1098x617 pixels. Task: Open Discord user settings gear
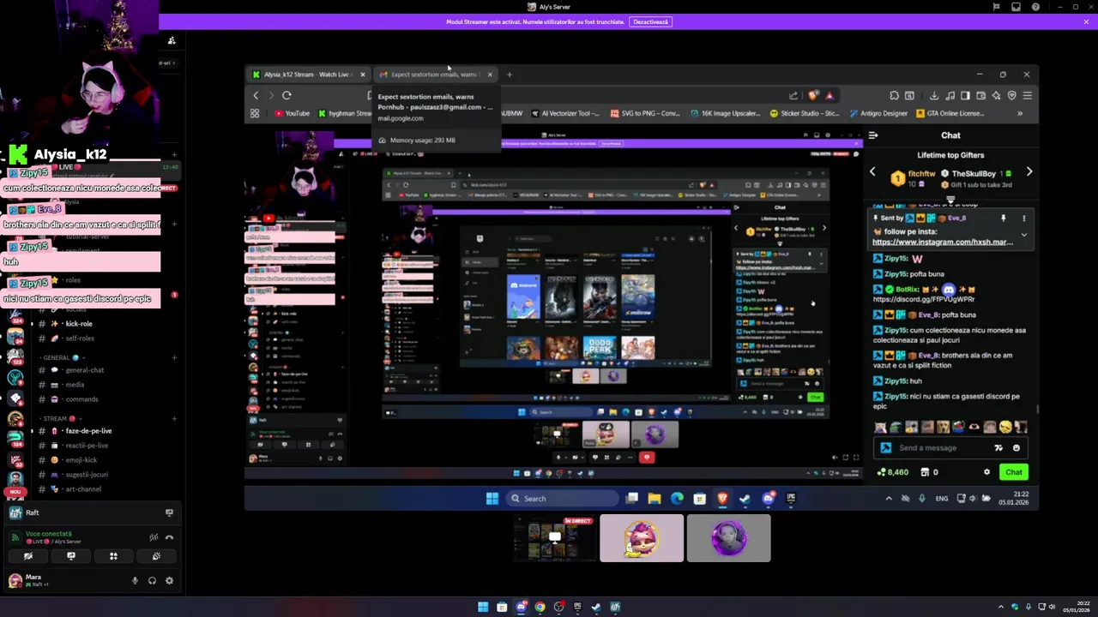(x=169, y=581)
